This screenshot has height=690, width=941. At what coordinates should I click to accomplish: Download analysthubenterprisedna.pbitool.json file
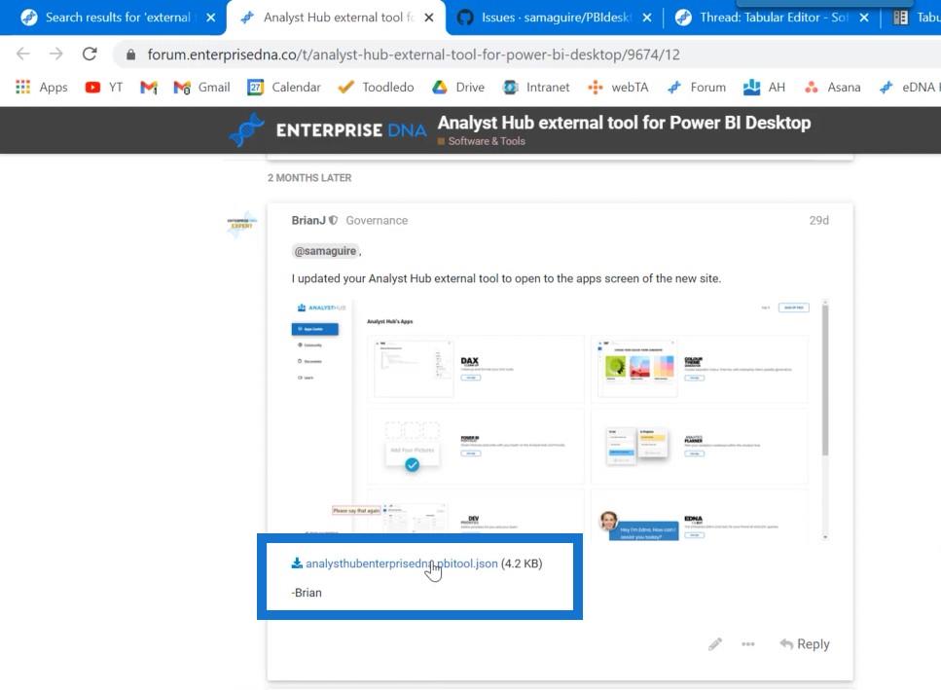pos(402,563)
